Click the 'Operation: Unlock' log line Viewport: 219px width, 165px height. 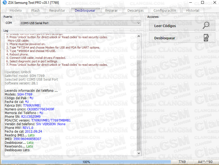(18, 72)
